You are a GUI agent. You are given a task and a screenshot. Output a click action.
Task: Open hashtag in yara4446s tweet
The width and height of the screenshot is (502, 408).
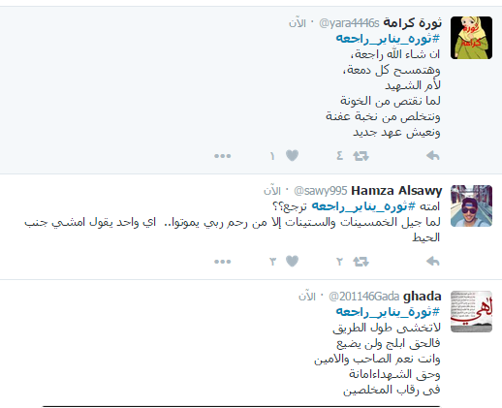388,39
